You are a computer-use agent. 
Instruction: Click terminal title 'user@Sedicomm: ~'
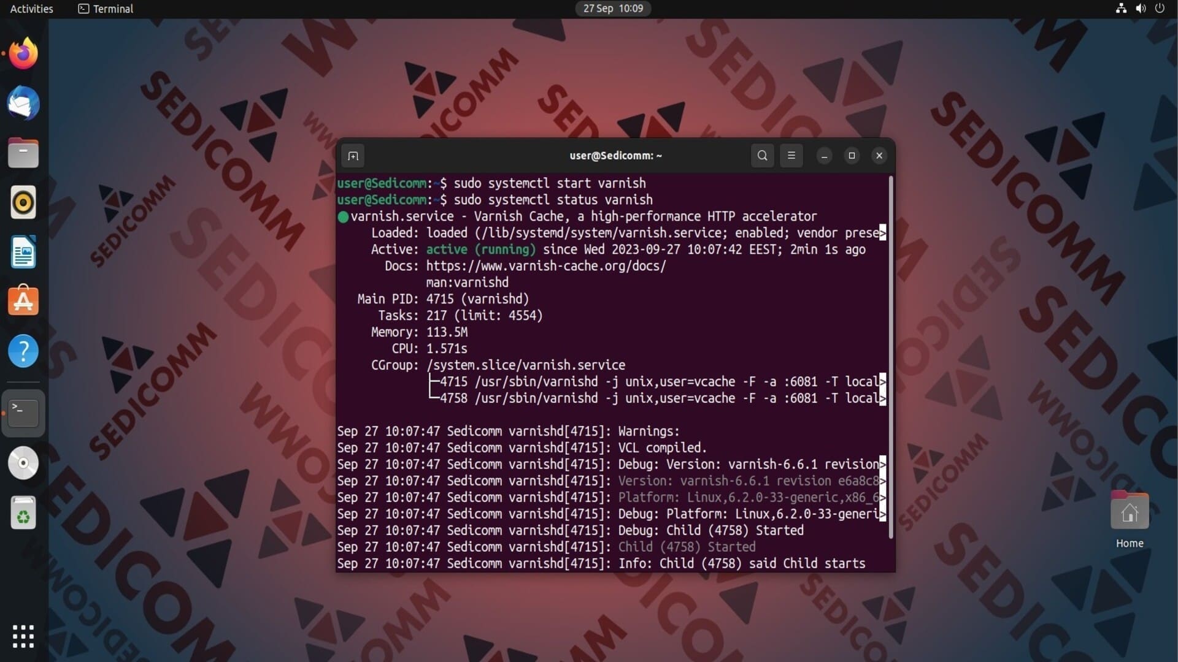click(615, 156)
